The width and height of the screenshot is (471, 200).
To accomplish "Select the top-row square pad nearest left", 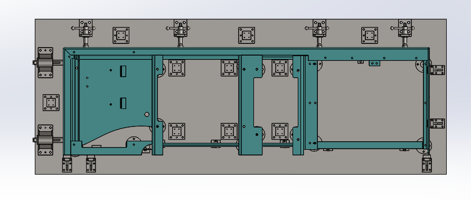I will [121, 35].
